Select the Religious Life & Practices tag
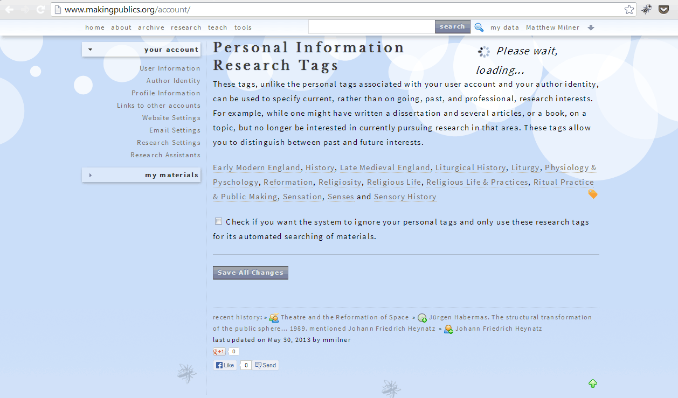678x398 pixels. pos(478,182)
